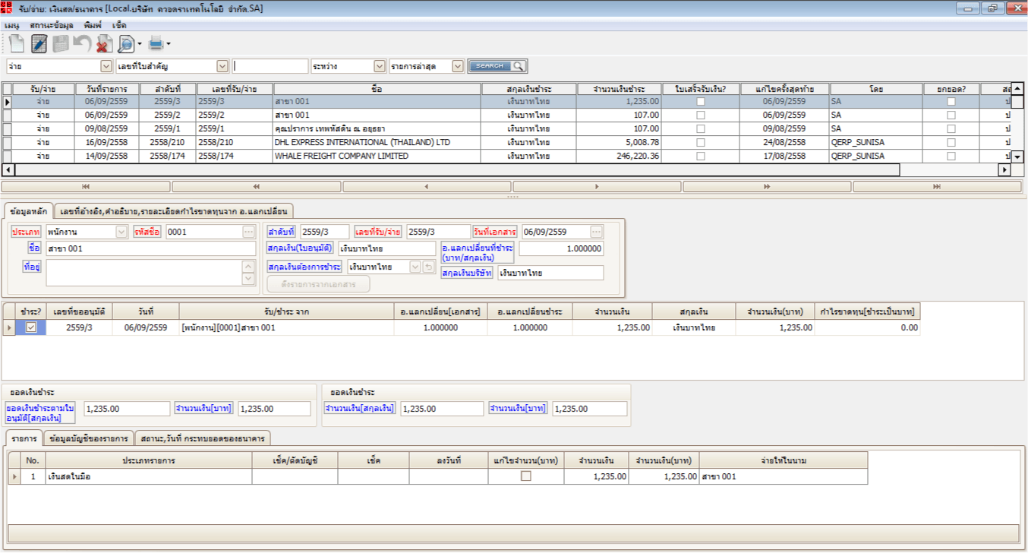Click the magnifier icon on the SEARCH button
1028x553 pixels.
(x=518, y=66)
